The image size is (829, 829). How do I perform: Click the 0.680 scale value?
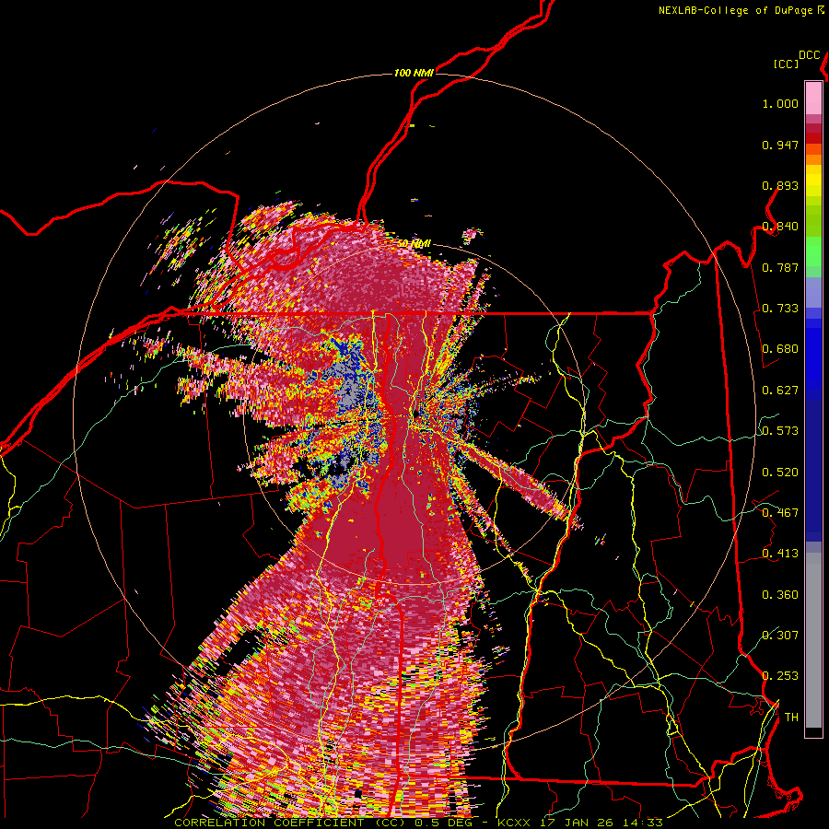click(780, 349)
